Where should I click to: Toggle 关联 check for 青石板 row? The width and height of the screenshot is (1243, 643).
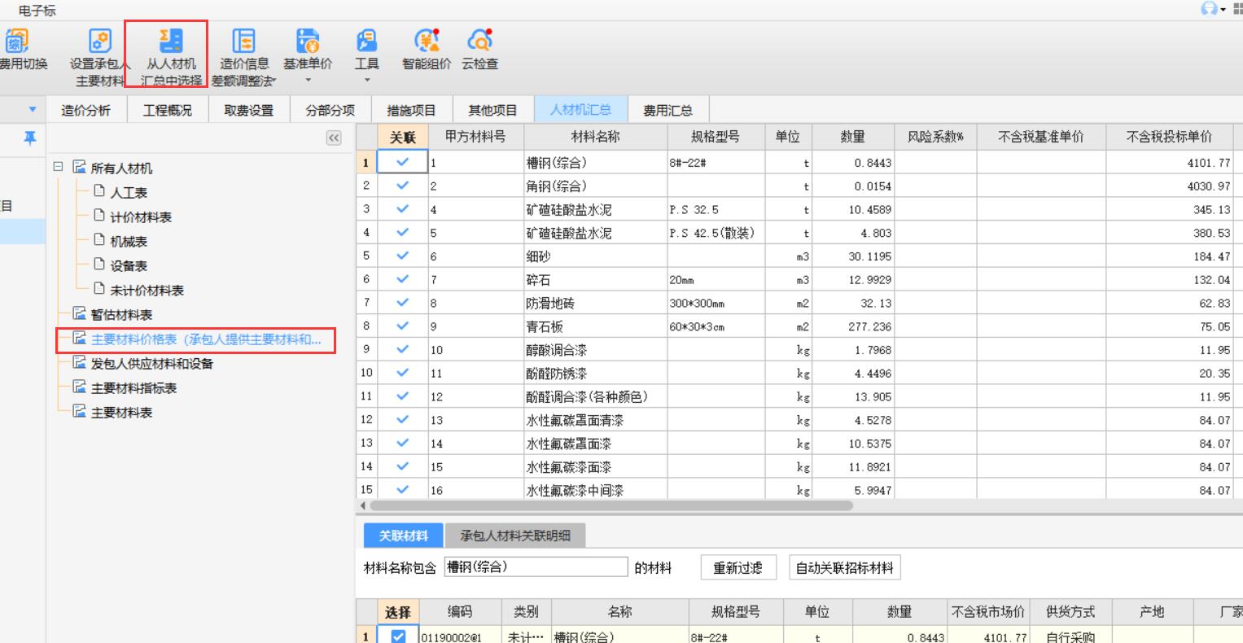[403, 326]
